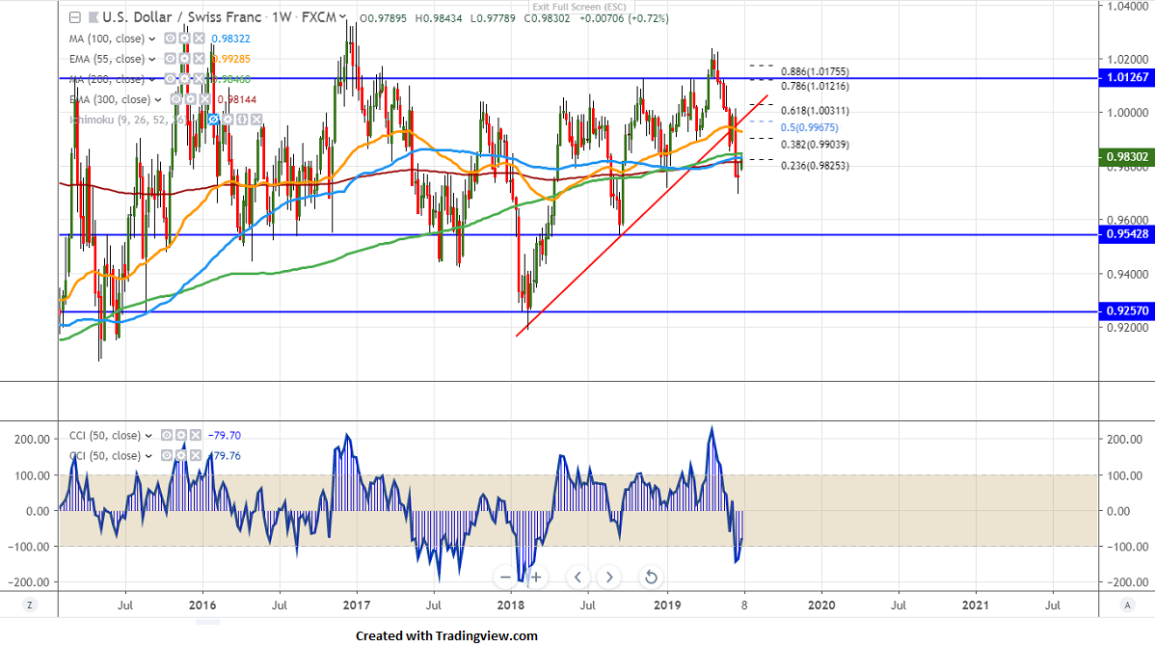Open settings for MA 100 indicator
1155x647 pixels.
pos(183,39)
